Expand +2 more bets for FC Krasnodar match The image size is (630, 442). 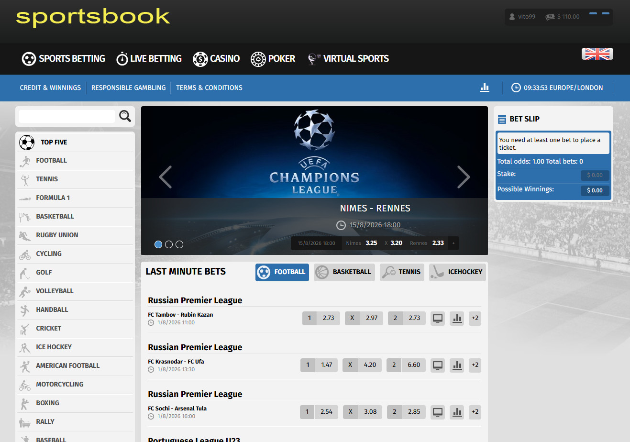point(475,365)
